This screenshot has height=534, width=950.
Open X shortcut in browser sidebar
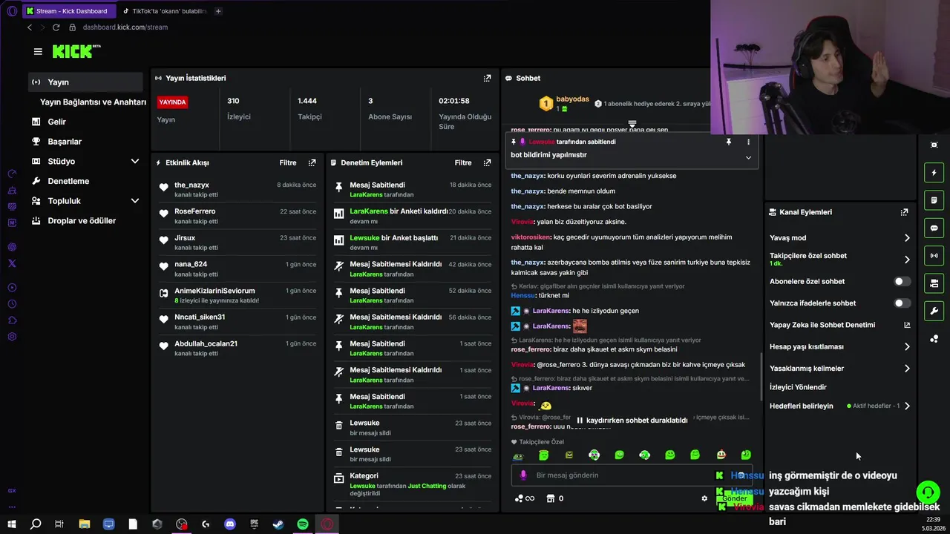12,263
